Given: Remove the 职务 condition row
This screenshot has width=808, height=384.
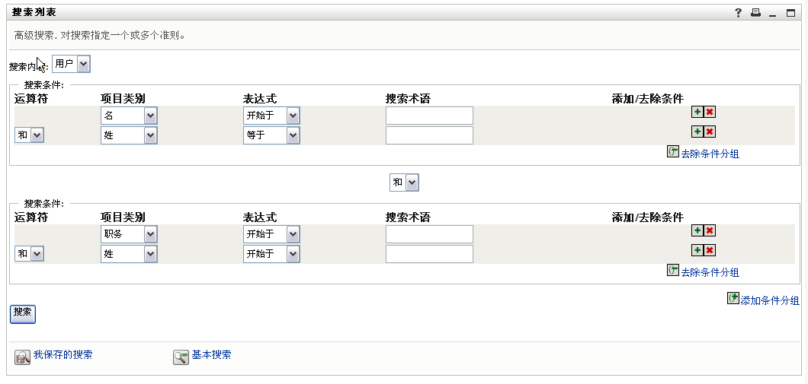Looking at the screenshot, I should coord(710,230).
